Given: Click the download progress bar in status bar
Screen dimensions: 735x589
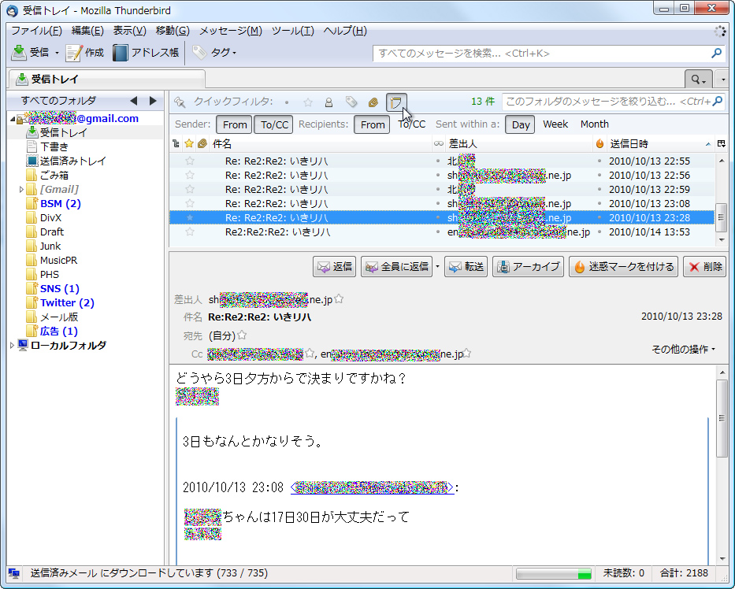Looking at the screenshot, I should click(554, 574).
